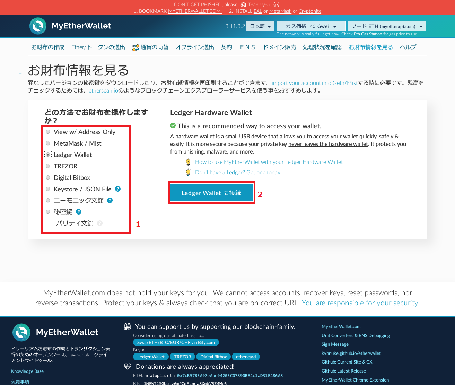Click the blockchain-family people icon in footer
The image size is (455, 385).
click(128, 326)
